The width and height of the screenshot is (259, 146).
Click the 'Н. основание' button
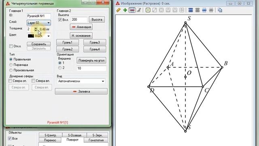81,36
